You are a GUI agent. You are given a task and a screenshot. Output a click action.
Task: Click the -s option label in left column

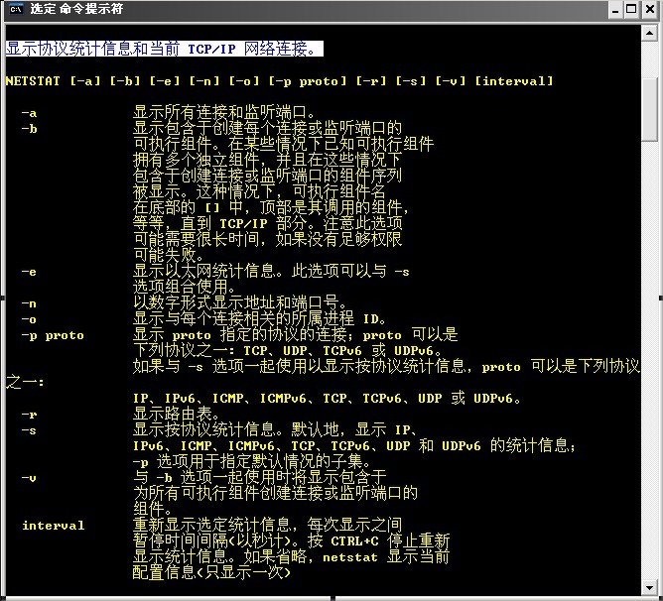coord(29,430)
